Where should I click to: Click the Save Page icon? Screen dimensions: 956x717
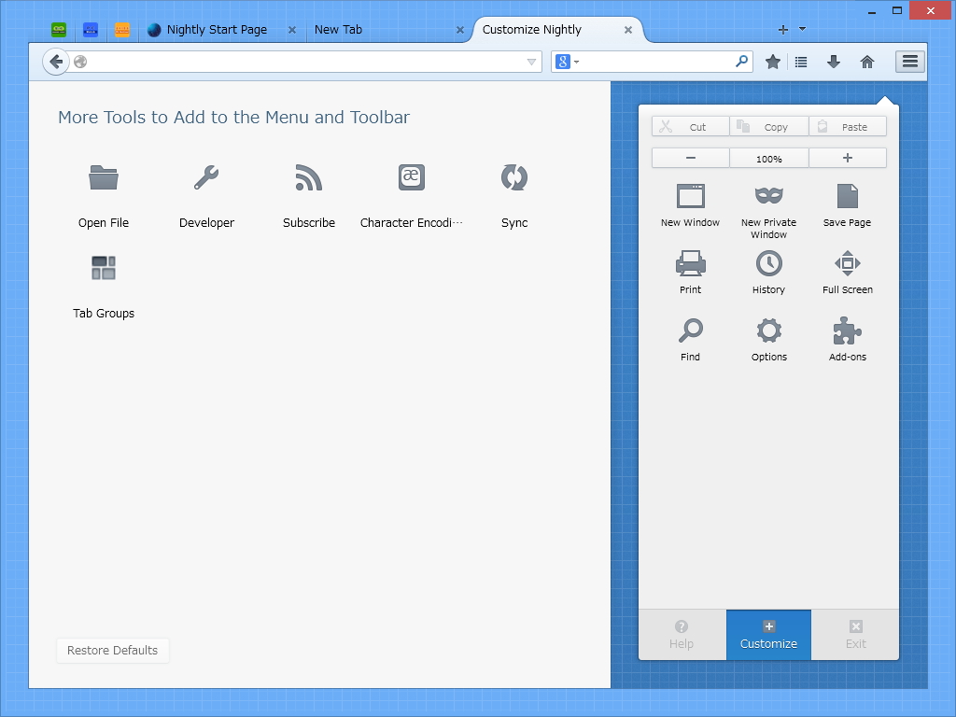point(848,196)
